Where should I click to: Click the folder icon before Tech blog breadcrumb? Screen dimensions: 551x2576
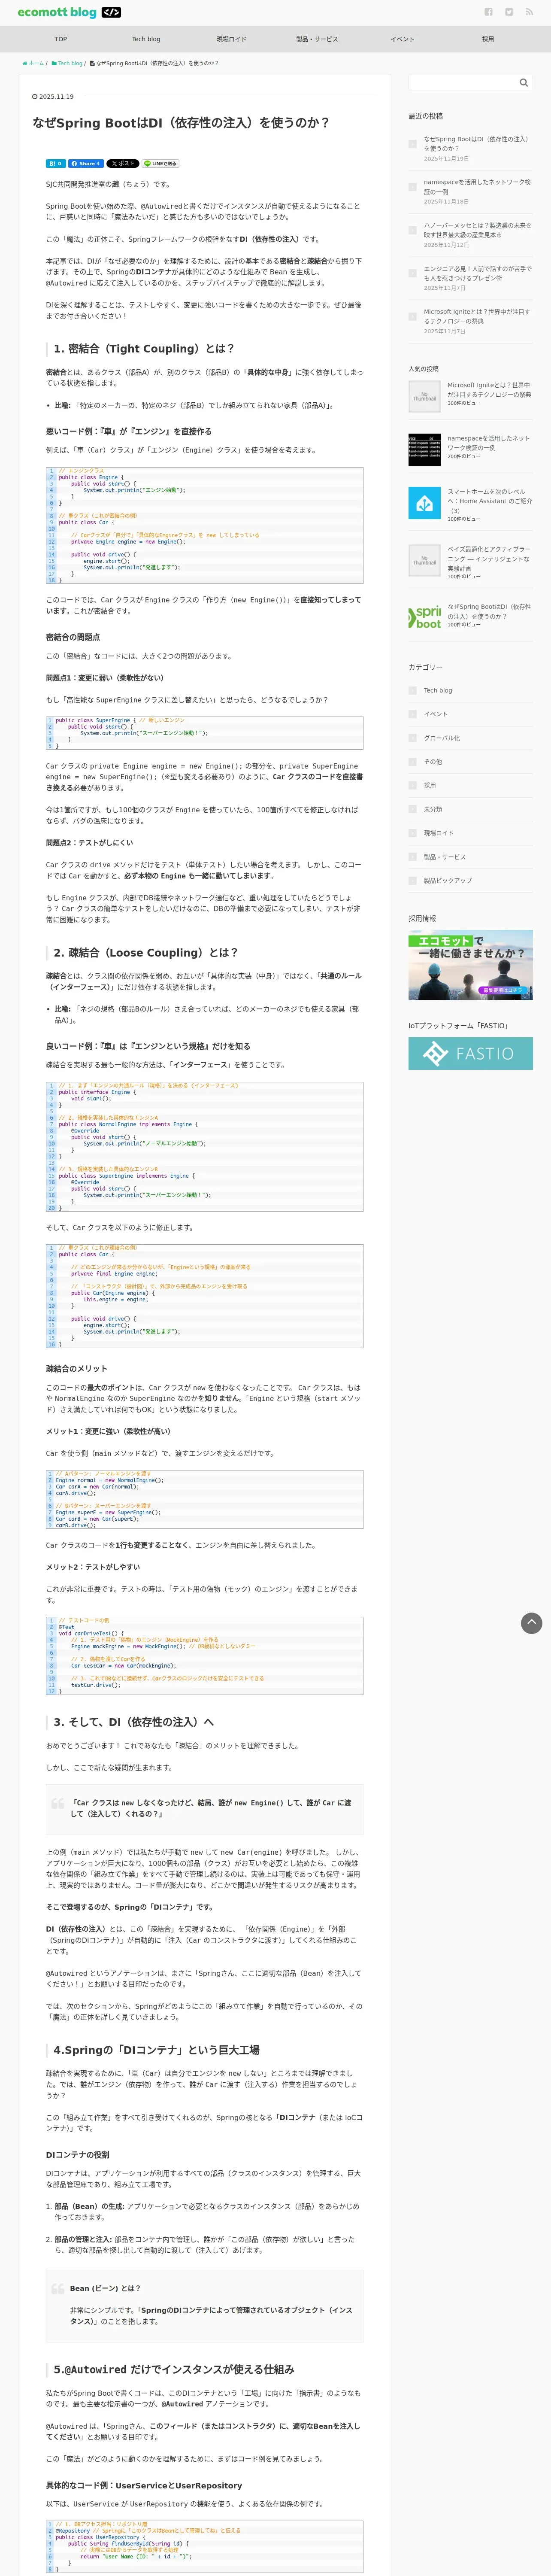click(54, 63)
